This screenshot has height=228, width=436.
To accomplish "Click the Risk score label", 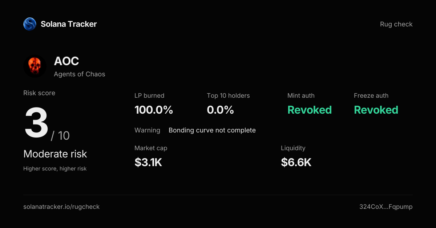I will (x=39, y=93).
